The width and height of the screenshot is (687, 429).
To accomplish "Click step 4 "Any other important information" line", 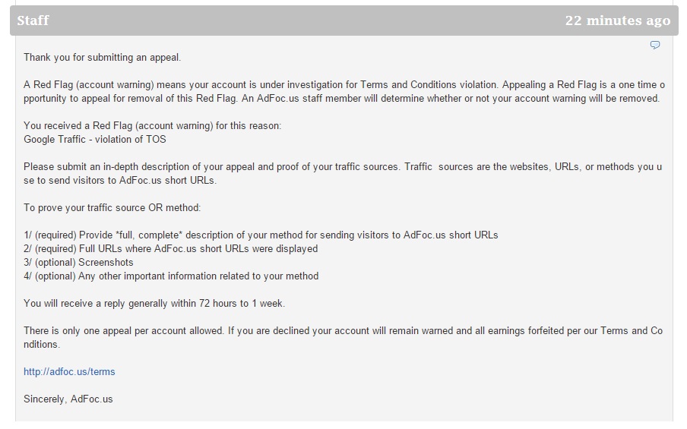I will (x=171, y=276).
